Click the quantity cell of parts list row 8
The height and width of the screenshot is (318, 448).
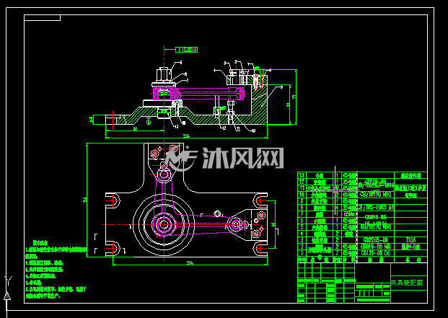click(337, 208)
